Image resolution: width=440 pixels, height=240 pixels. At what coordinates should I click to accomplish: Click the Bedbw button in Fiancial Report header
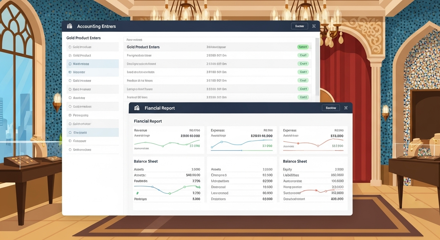(x=331, y=108)
